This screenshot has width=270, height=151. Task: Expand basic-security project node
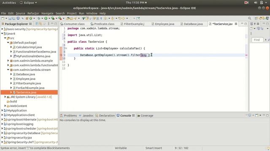2,29
